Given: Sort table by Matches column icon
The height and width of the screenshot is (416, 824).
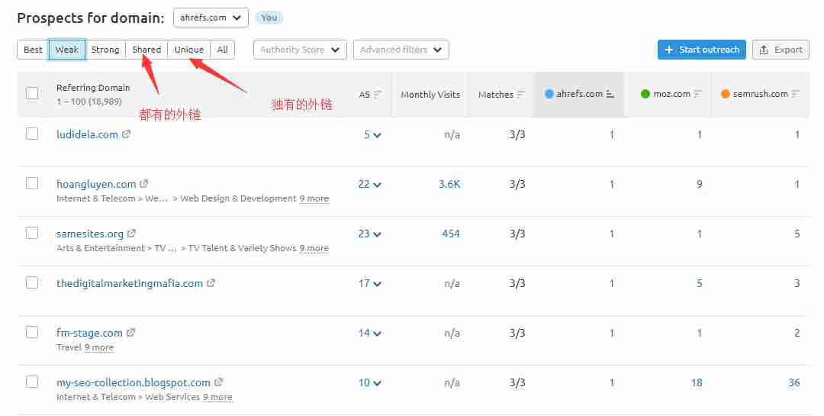Looking at the screenshot, I should pos(521,95).
